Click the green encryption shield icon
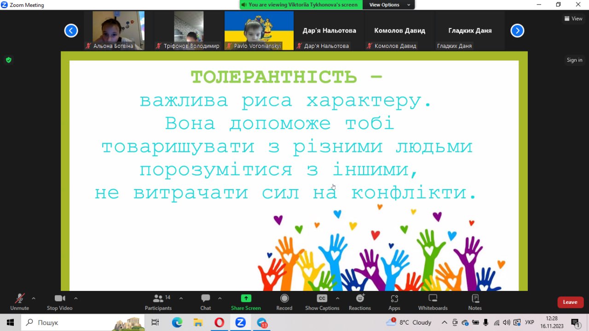This screenshot has width=589, height=331. pyautogui.click(x=8, y=60)
